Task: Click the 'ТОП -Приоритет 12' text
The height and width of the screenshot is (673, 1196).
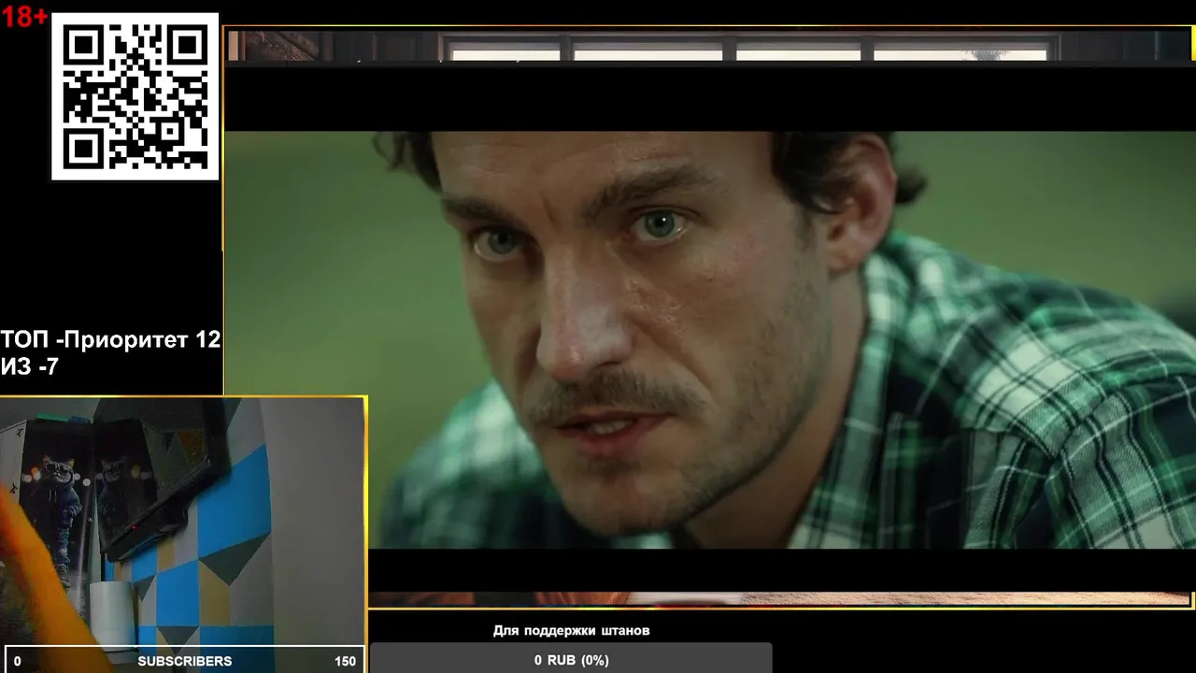Action: click(110, 340)
